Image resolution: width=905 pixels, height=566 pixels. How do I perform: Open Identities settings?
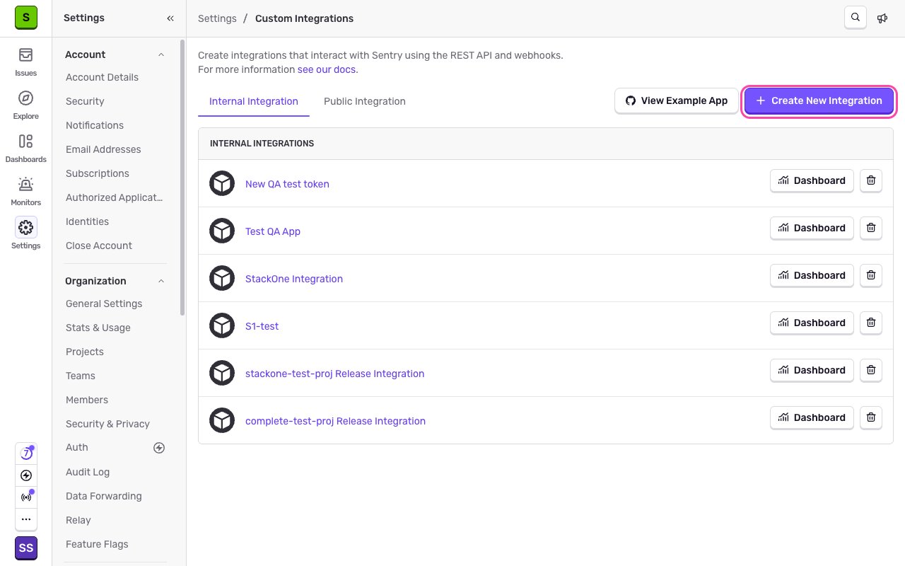[87, 221]
